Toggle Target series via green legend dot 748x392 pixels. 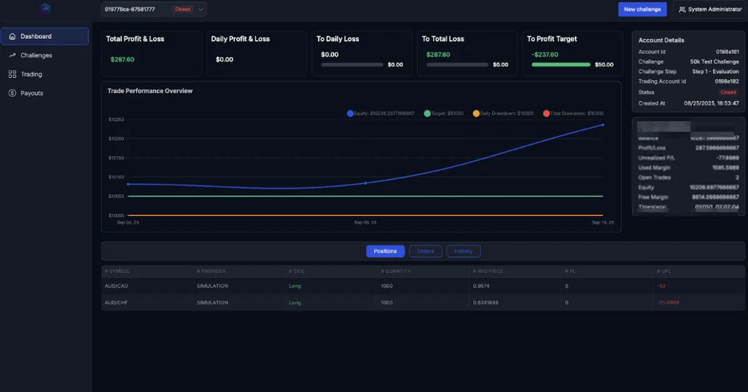coord(427,114)
